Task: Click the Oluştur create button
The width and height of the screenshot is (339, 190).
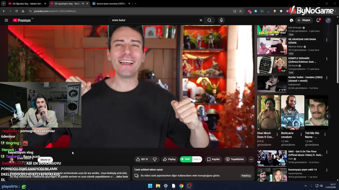Action: [x=304, y=20]
